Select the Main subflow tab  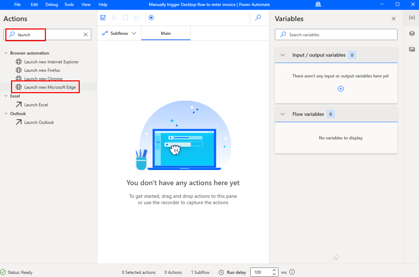click(166, 33)
